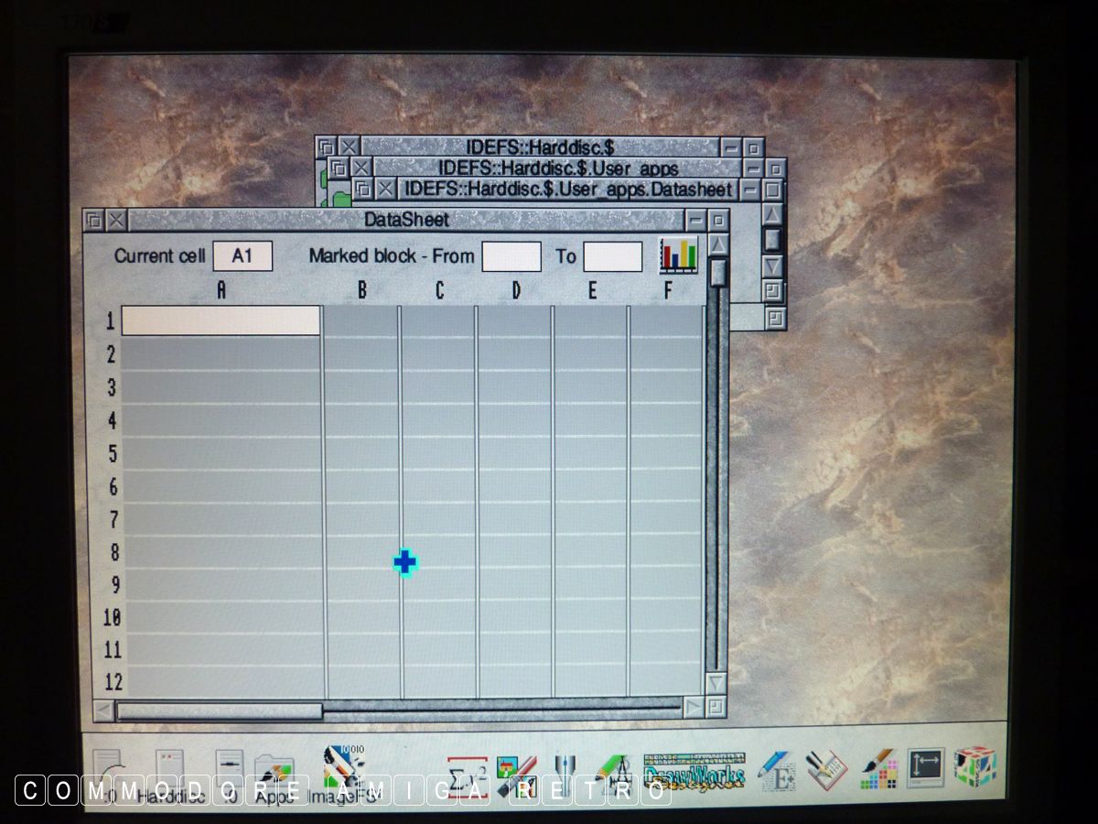Click the Marked block To field
Image resolution: width=1098 pixels, height=824 pixels.
coord(612,256)
